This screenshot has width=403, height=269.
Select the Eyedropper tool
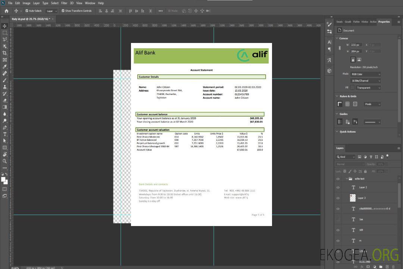click(5, 67)
